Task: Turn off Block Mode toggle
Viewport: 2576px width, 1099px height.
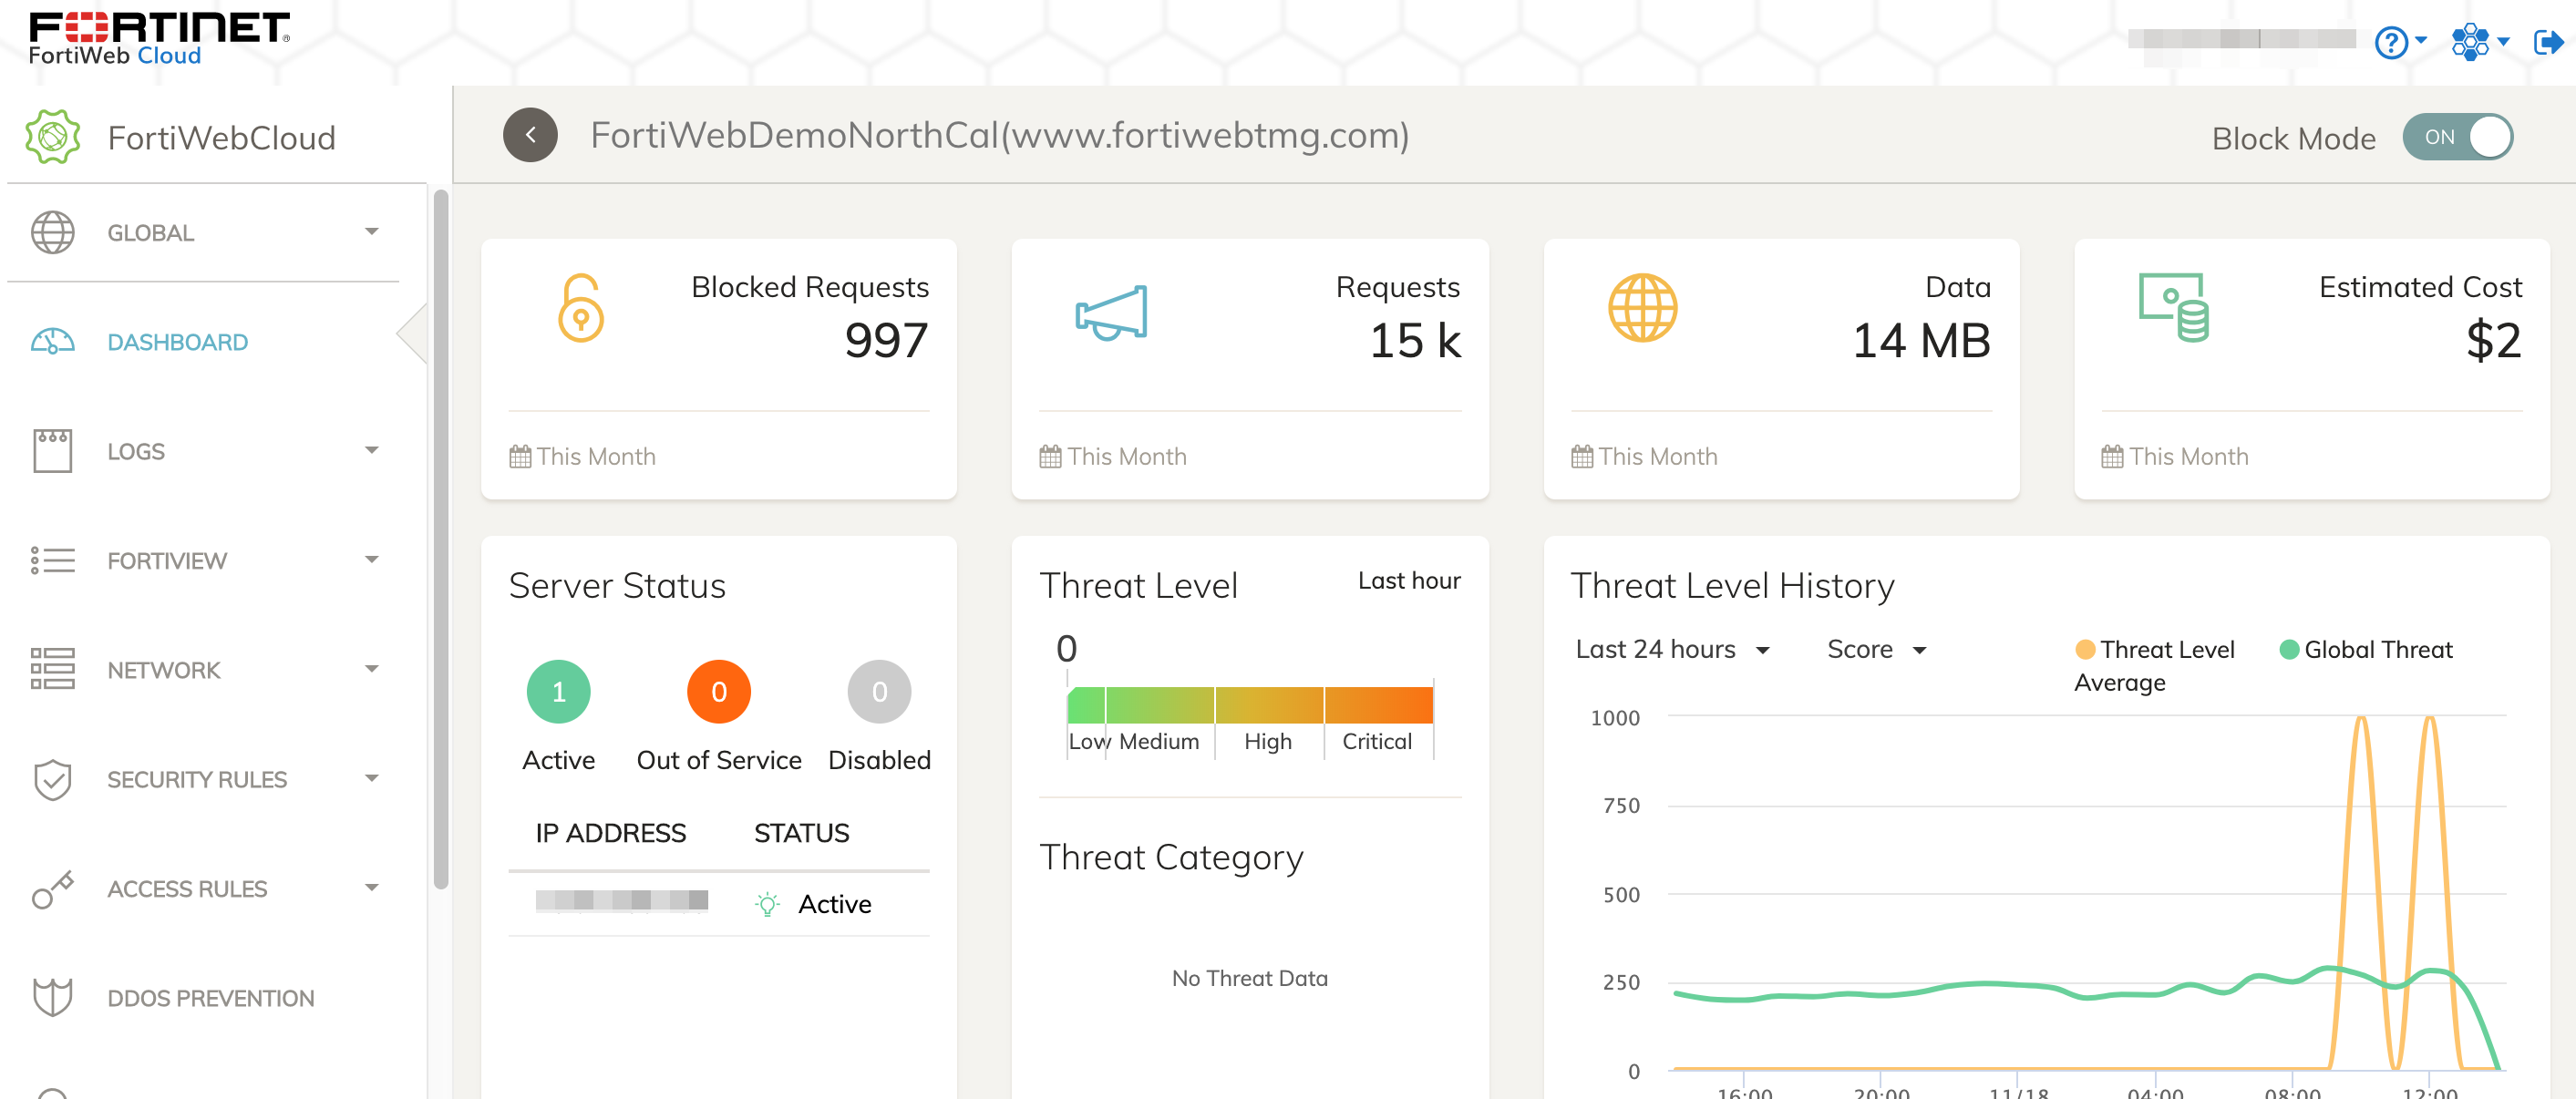Action: pyautogui.click(x=2457, y=137)
